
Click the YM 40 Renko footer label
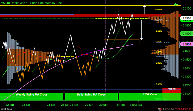(6, 109)
